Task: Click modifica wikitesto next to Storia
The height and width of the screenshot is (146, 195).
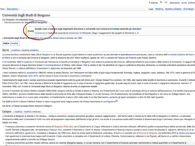Action: tap(30, 50)
